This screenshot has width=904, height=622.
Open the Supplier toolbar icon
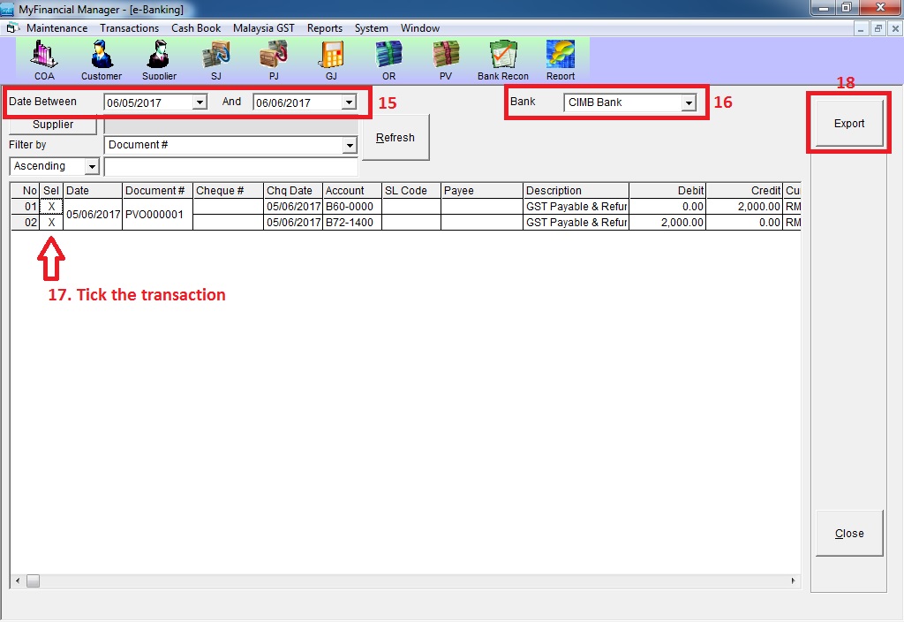(159, 58)
